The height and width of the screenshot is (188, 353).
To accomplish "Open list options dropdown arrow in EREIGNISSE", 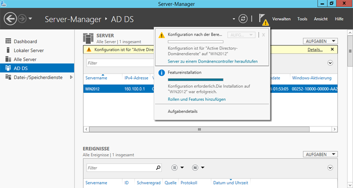I will [182, 167].
